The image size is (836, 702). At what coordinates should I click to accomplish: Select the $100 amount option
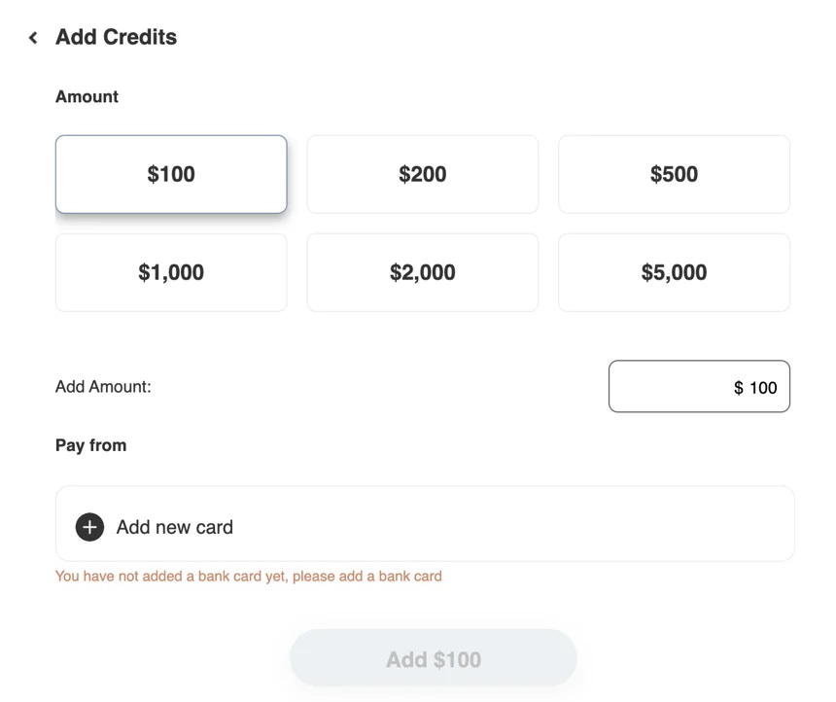pos(171,174)
